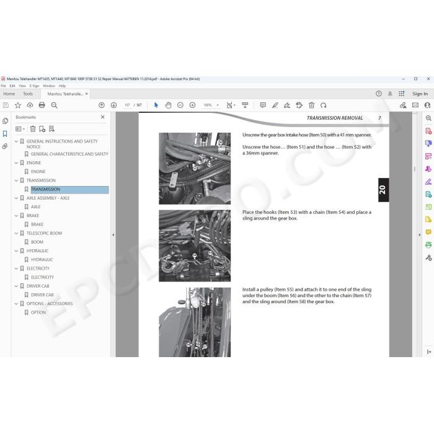Click the current page number field
Viewport: 434px width, 434px height.
[x=127, y=105]
